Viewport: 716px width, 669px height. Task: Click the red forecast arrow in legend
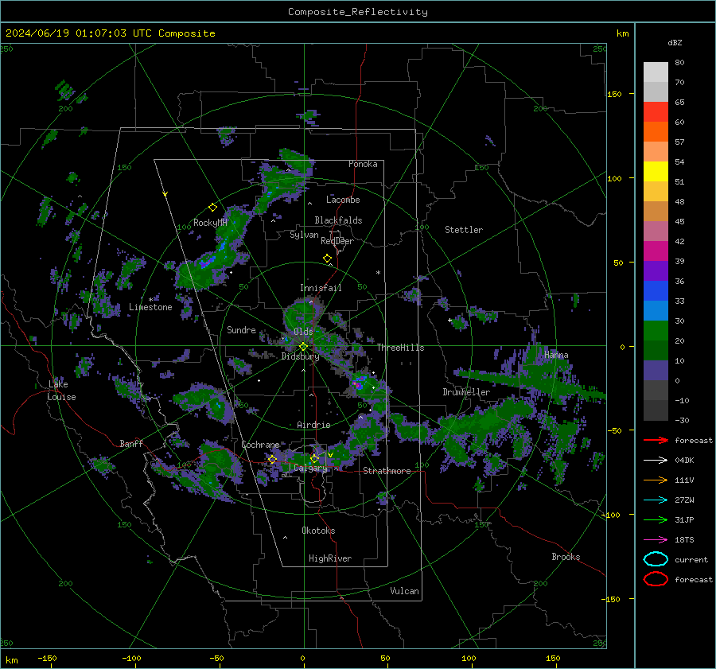[x=656, y=440]
